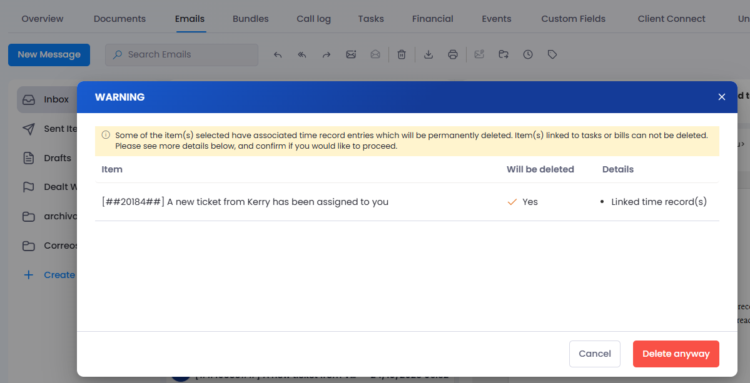The height and width of the screenshot is (383, 750).
Task: Select the Inbox folder
Action: click(x=47, y=99)
